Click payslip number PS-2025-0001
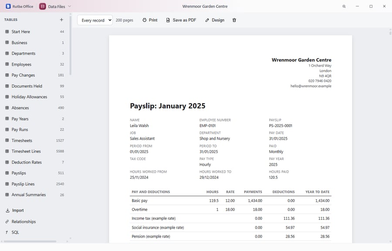Image resolution: width=392 pixels, height=251 pixels. click(280, 126)
